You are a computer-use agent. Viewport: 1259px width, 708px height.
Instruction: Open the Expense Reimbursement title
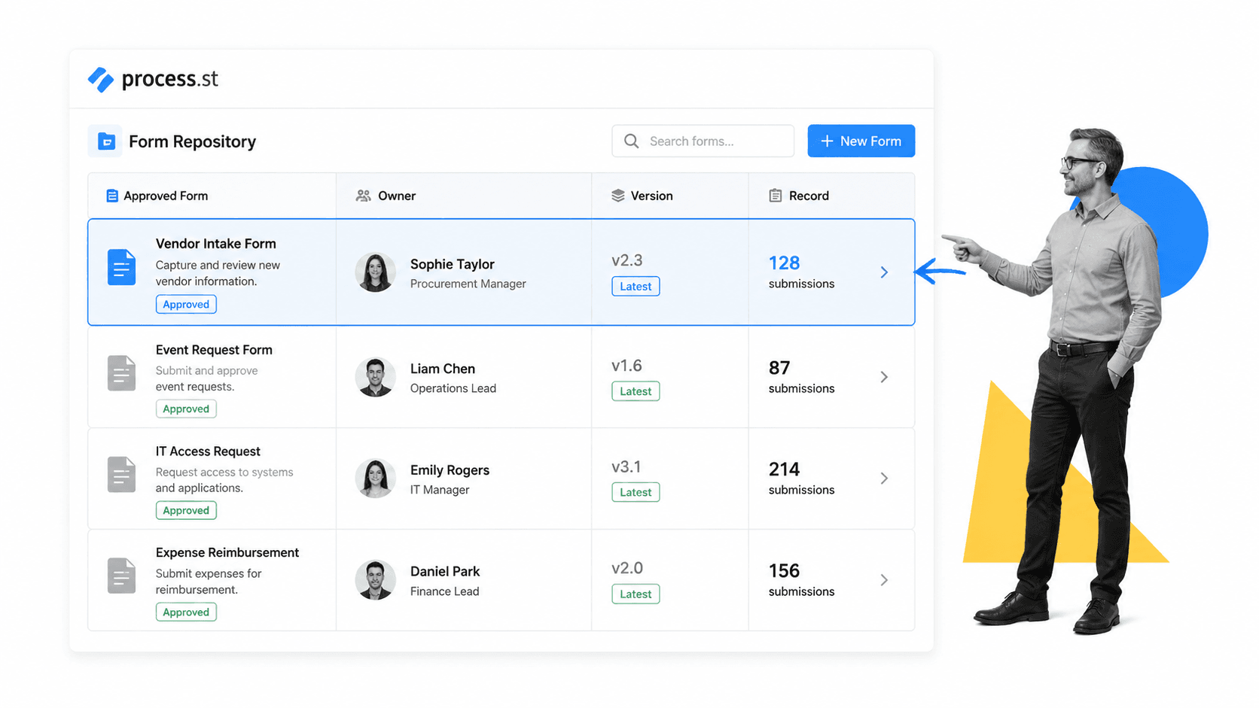click(227, 552)
